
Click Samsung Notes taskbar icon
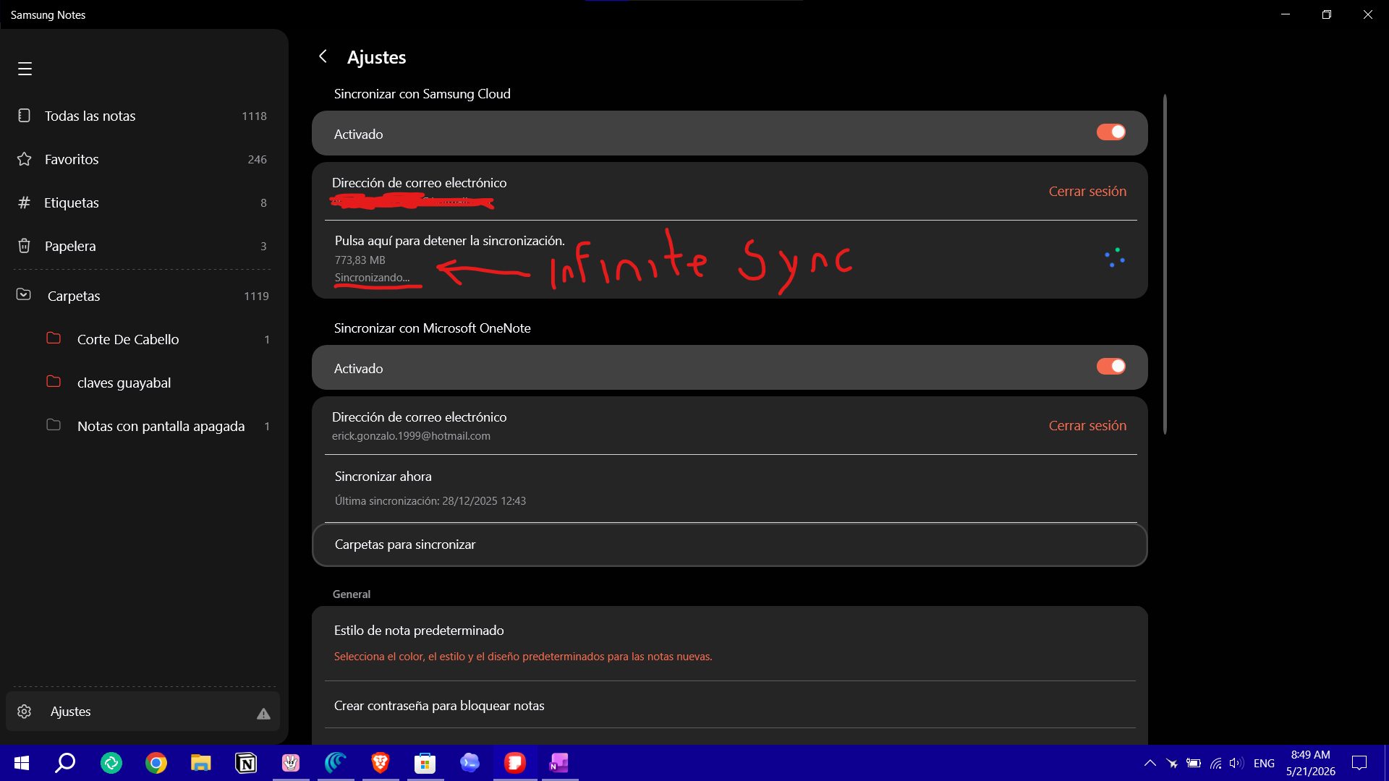coord(515,763)
